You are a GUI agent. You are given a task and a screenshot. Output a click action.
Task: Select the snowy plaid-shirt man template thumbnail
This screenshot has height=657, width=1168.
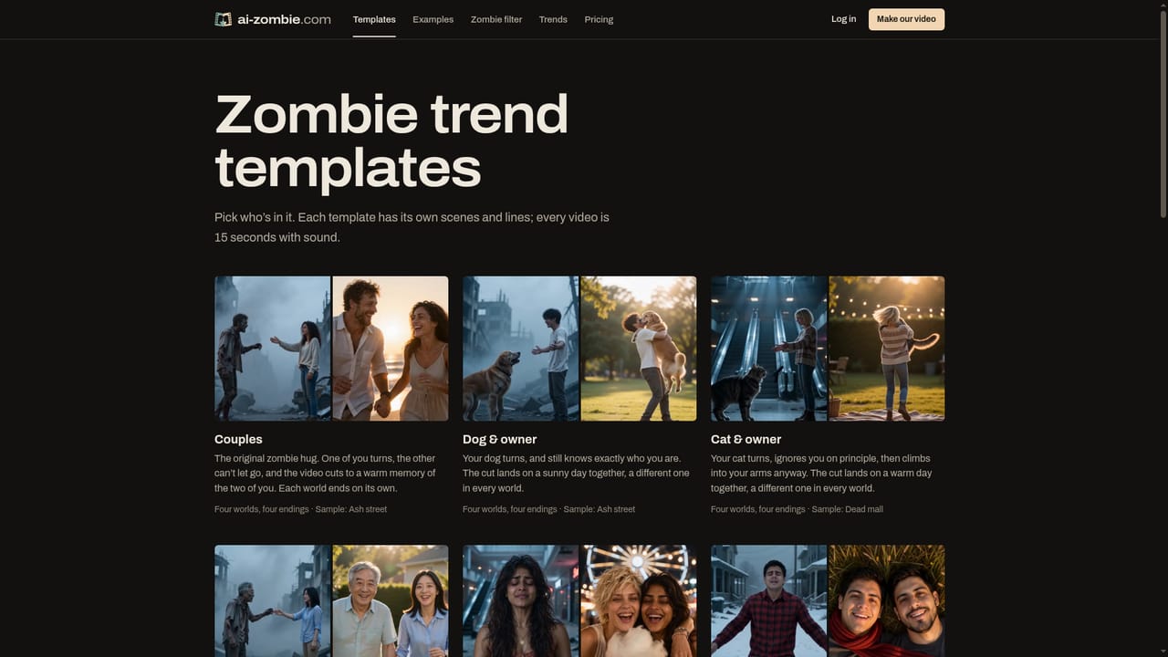828,600
